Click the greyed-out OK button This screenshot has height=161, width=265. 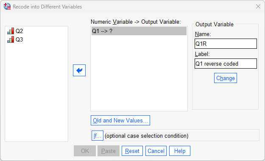point(85,151)
